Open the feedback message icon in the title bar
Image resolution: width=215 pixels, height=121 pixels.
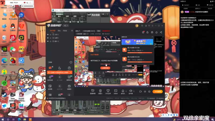click(x=142, y=26)
